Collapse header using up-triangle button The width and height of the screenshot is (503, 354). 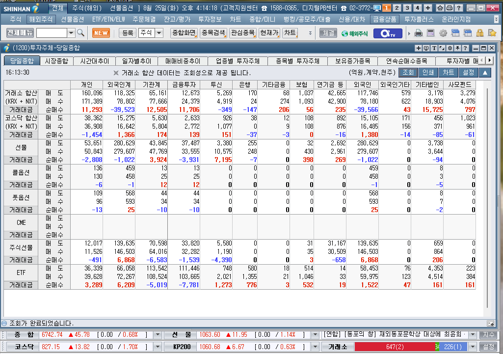(485, 73)
